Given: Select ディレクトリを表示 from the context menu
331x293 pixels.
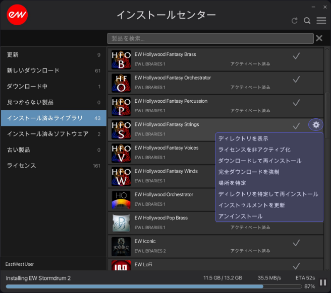Looking at the screenshot, I should pyautogui.click(x=269, y=138).
